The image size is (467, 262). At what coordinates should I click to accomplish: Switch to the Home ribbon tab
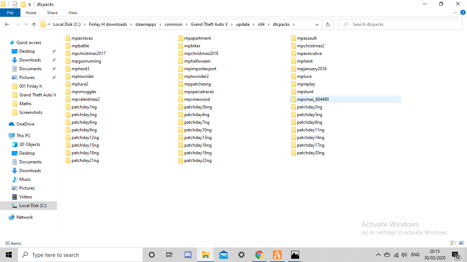[x=31, y=13]
